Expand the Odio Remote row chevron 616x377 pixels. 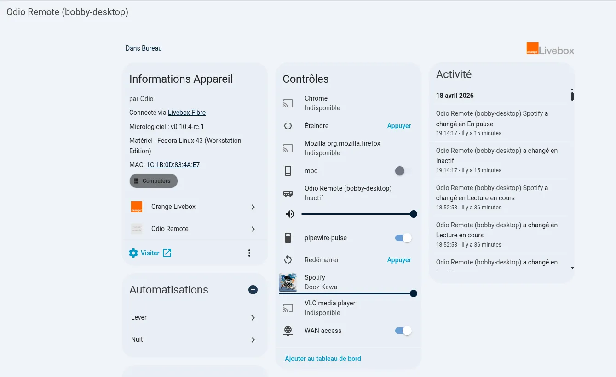pyautogui.click(x=253, y=229)
